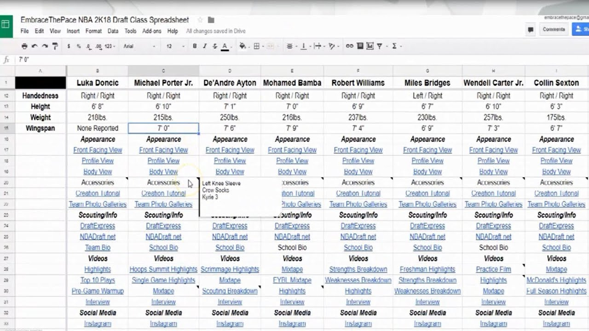
Task: Open the borders menu
Action: 257,46
